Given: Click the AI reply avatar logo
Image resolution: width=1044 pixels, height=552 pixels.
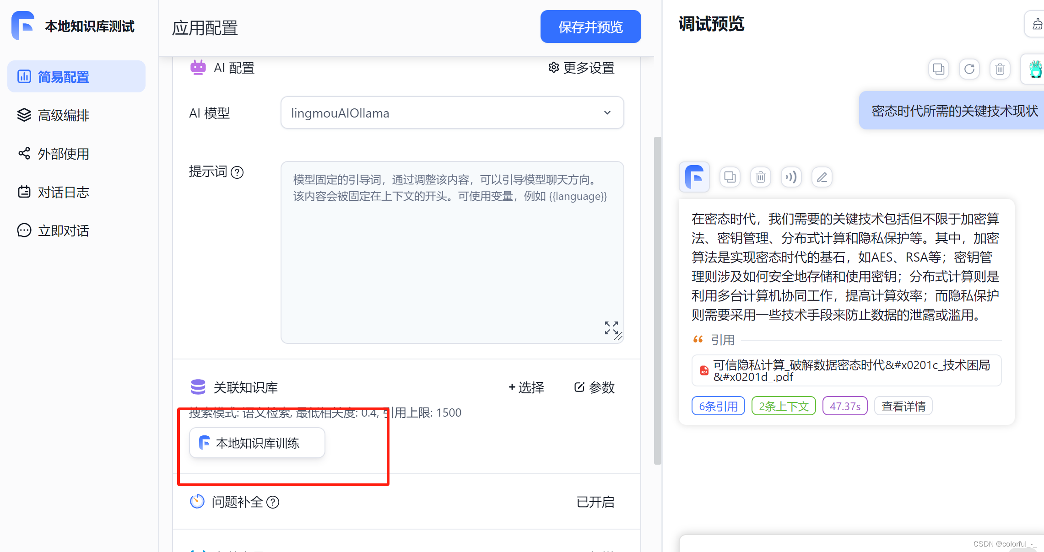Looking at the screenshot, I should pyautogui.click(x=694, y=177).
